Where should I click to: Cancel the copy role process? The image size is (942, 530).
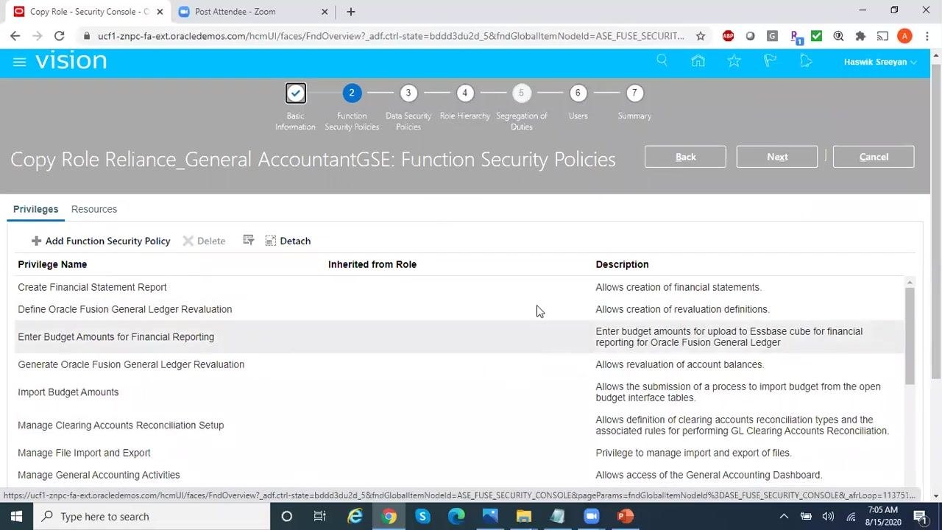click(874, 157)
